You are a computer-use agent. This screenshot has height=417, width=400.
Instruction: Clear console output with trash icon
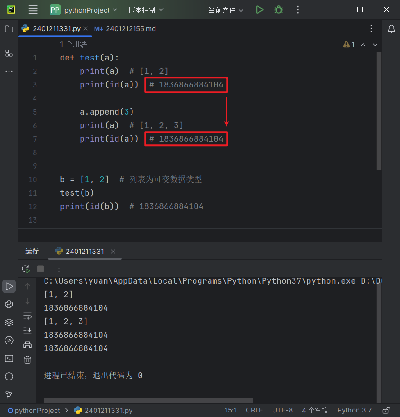27,360
